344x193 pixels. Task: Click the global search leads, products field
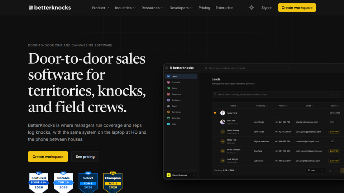pyautogui.click(x=246, y=68)
